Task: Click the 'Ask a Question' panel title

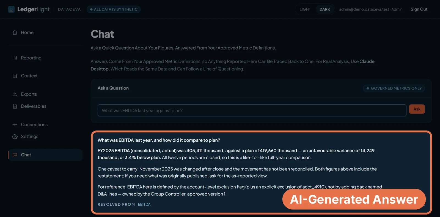Action: (x=113, y=88)
